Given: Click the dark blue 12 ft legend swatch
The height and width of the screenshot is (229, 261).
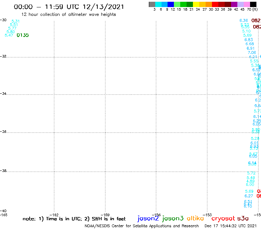Looking at the screenshot, I should (171, 4).
